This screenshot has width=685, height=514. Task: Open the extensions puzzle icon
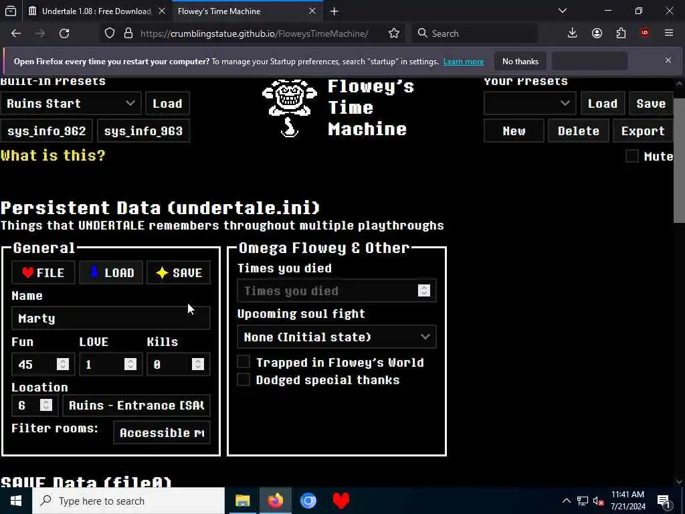coord(621,33)
